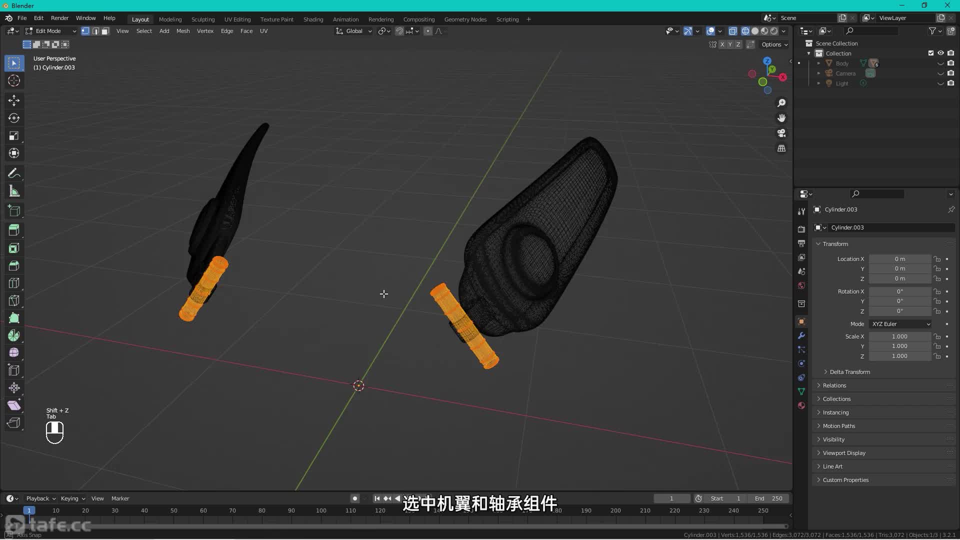Click the Scale Z value field
This screenshot has width=960, height=540.
click(899, 356)
